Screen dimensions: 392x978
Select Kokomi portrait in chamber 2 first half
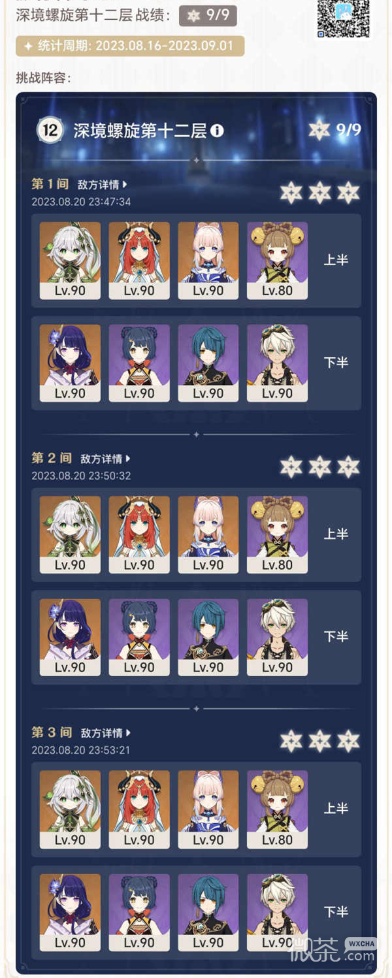pos(208,535)
